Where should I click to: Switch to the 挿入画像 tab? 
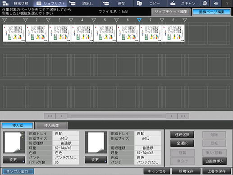click(51, 125)
